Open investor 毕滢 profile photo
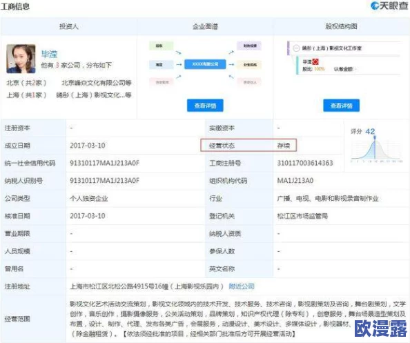 (x=21, y=59)
